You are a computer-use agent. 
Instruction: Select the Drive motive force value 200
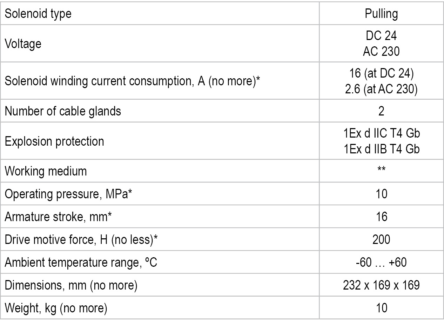(381, 239)
